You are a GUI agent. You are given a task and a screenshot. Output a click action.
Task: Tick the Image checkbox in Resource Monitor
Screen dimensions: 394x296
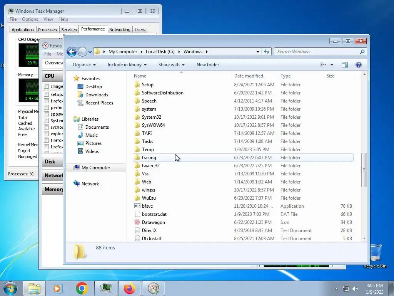[x=46, y=86]
